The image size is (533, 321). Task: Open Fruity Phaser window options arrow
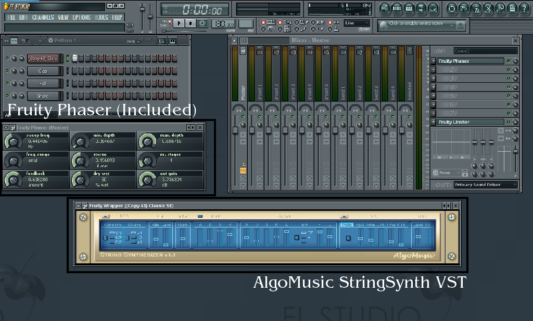coord(6,128)
